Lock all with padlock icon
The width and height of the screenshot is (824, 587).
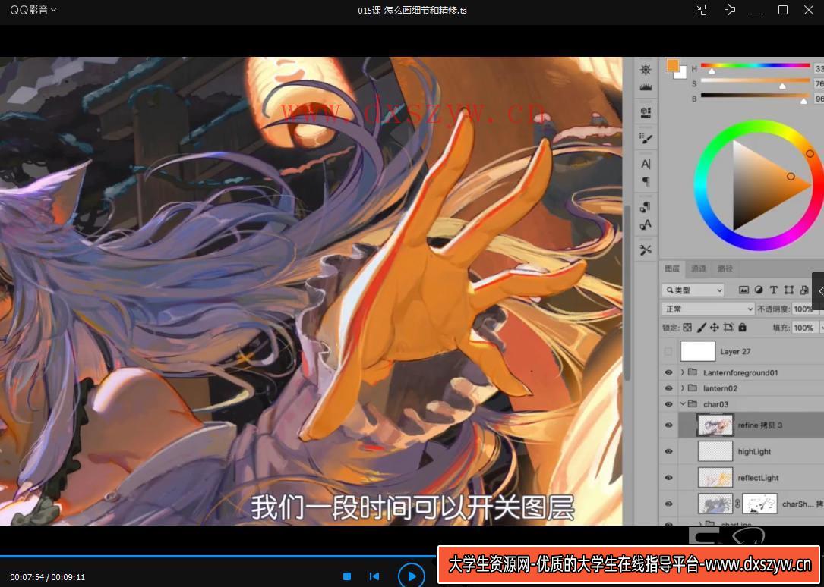coord(742,328)
